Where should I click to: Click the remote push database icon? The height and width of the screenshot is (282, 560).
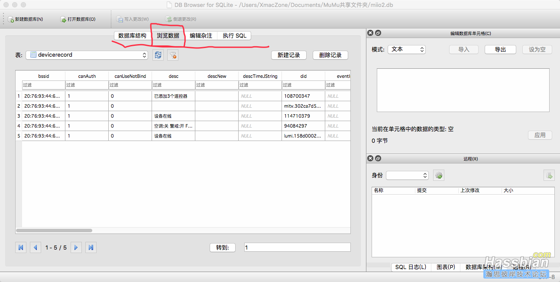coord(549,175)
